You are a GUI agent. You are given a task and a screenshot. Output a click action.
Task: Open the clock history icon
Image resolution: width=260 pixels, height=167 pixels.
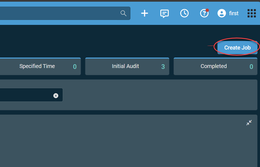pos(184,13)
